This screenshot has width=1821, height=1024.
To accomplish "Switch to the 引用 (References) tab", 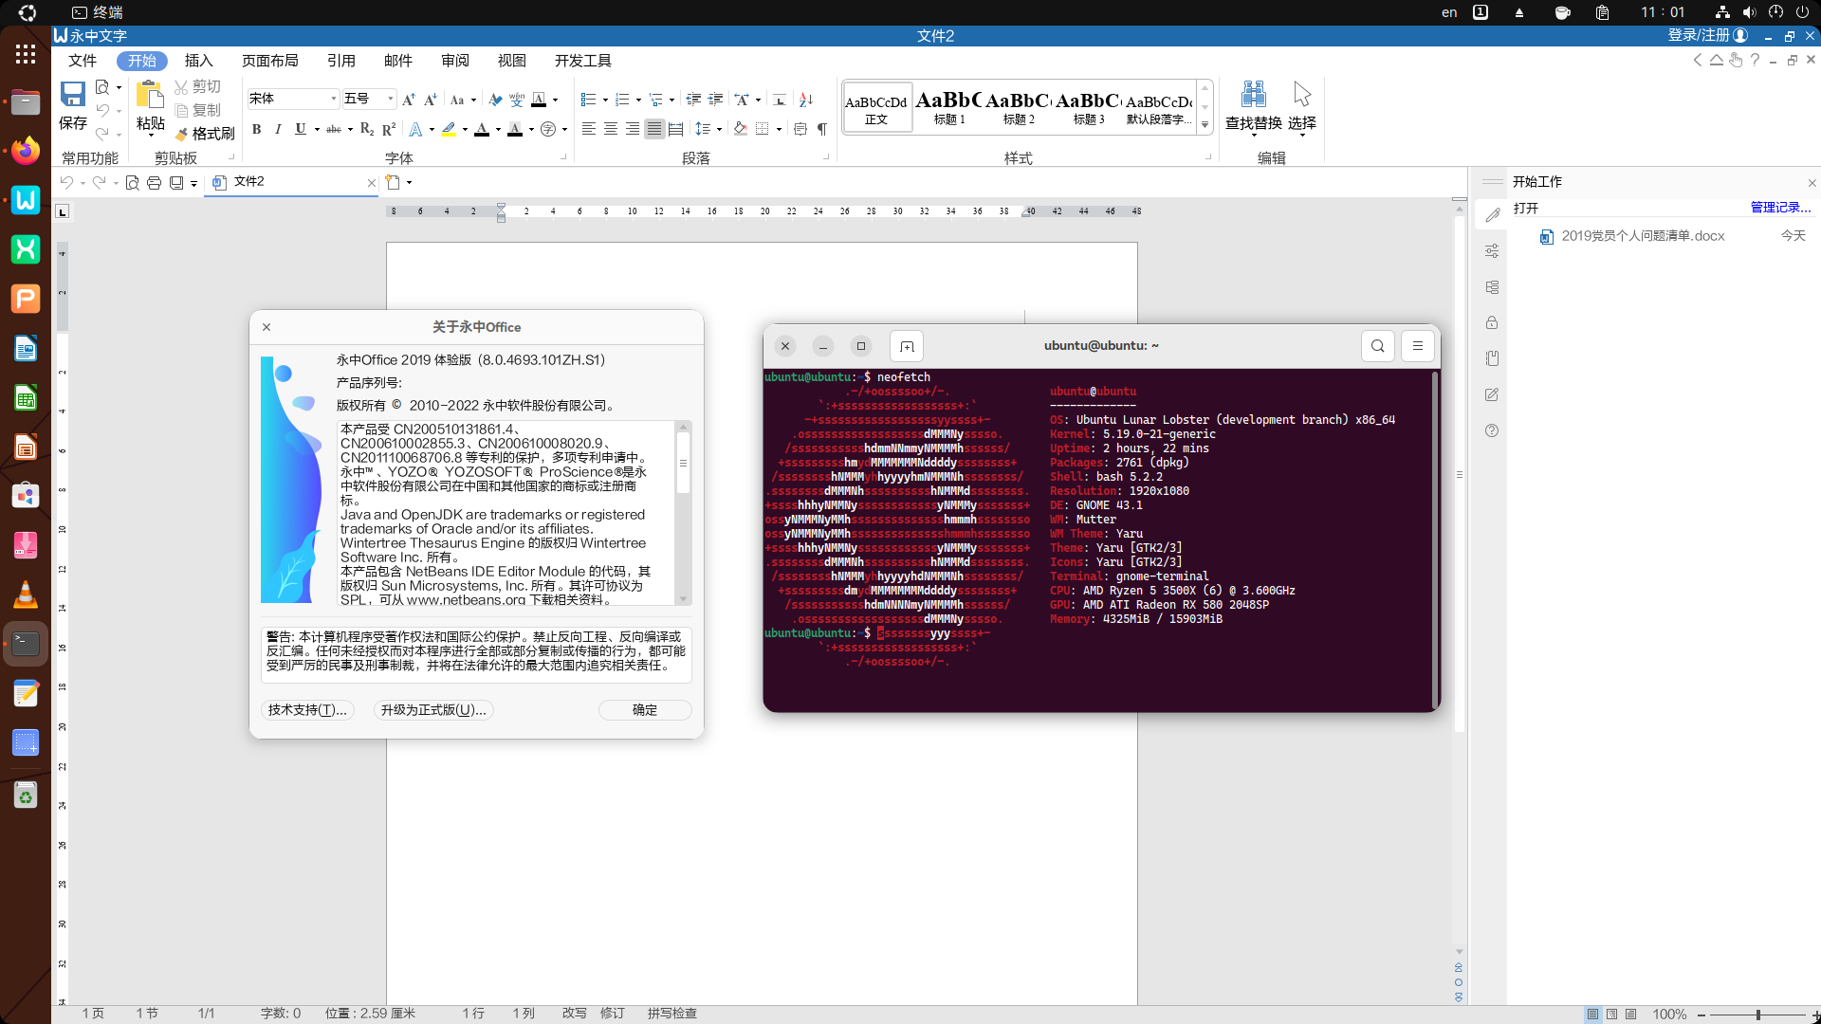I will pyautogui.click(x=340, y=61).
